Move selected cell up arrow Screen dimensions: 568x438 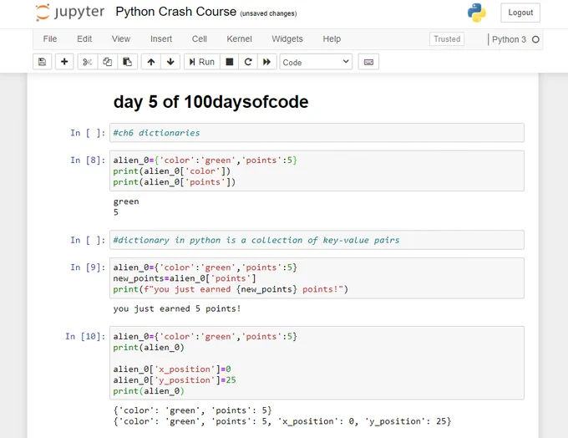151,62
